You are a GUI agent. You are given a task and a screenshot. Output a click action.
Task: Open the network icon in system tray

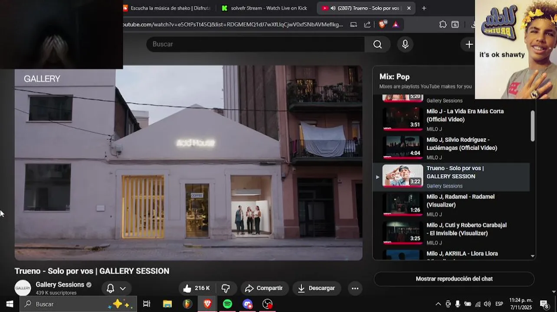tap(478, 304)
